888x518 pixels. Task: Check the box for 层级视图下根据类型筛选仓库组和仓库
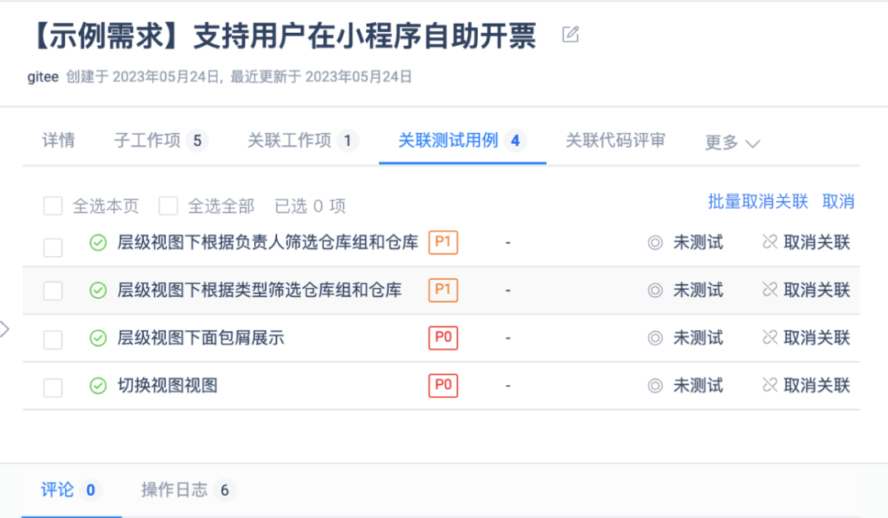(53, 291)
